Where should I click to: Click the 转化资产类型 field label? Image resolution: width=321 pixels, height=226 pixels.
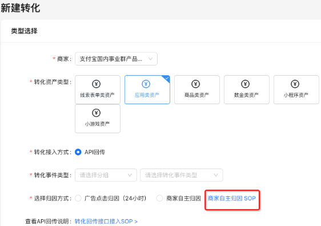click(51, 82)
